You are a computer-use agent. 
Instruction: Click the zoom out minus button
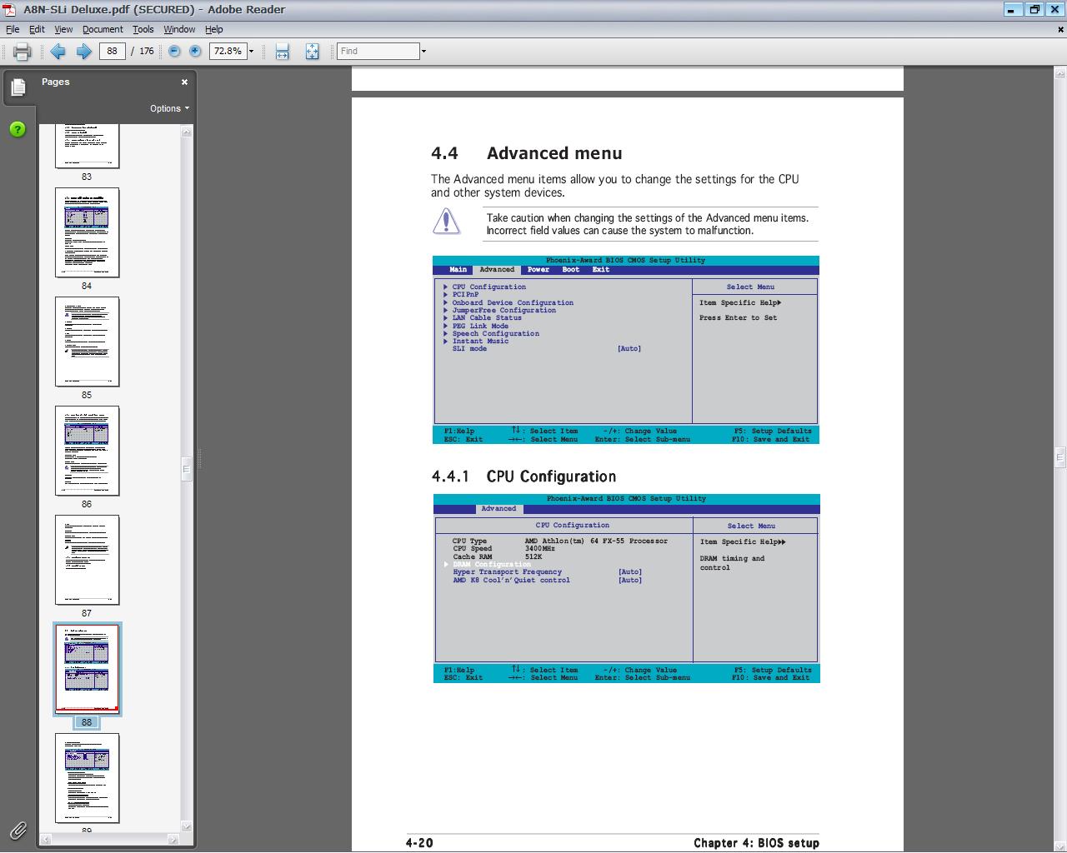174,52
